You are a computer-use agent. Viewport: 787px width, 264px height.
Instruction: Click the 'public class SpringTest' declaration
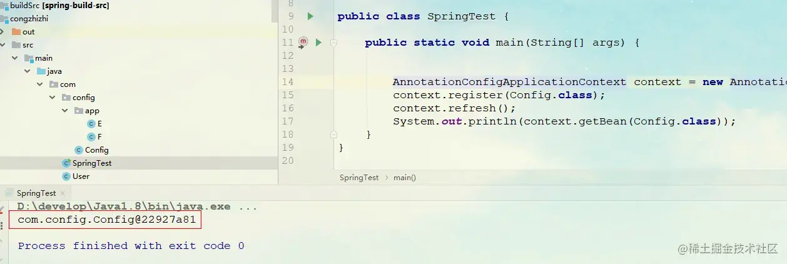[x=423, y=16]
